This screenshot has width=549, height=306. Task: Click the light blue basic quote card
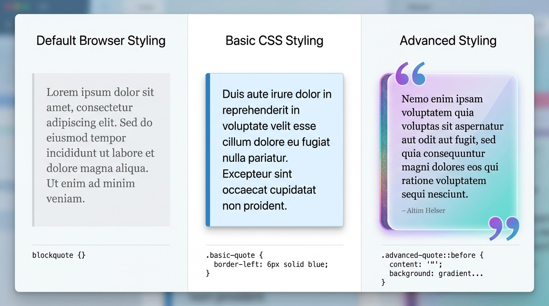click(274, 149)
